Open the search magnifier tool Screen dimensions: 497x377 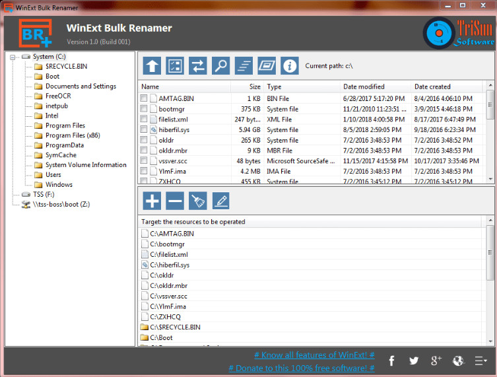[220, 66]
